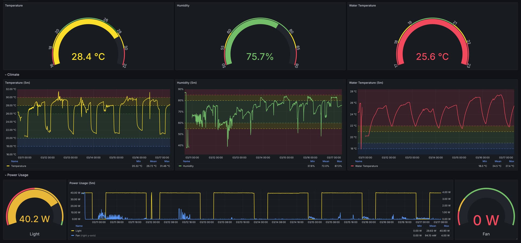Click red swatch beside Water Temperature legend
The image size is (521, 243).
tap(352, 166)
